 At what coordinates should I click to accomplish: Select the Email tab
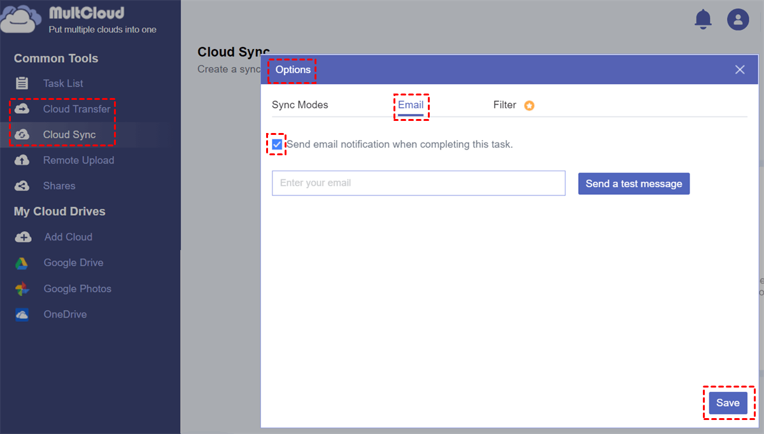pos(411,105)
